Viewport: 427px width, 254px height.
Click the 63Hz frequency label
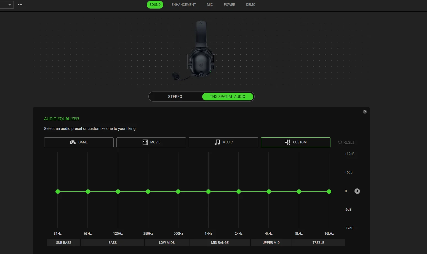[x=88, y=234]
